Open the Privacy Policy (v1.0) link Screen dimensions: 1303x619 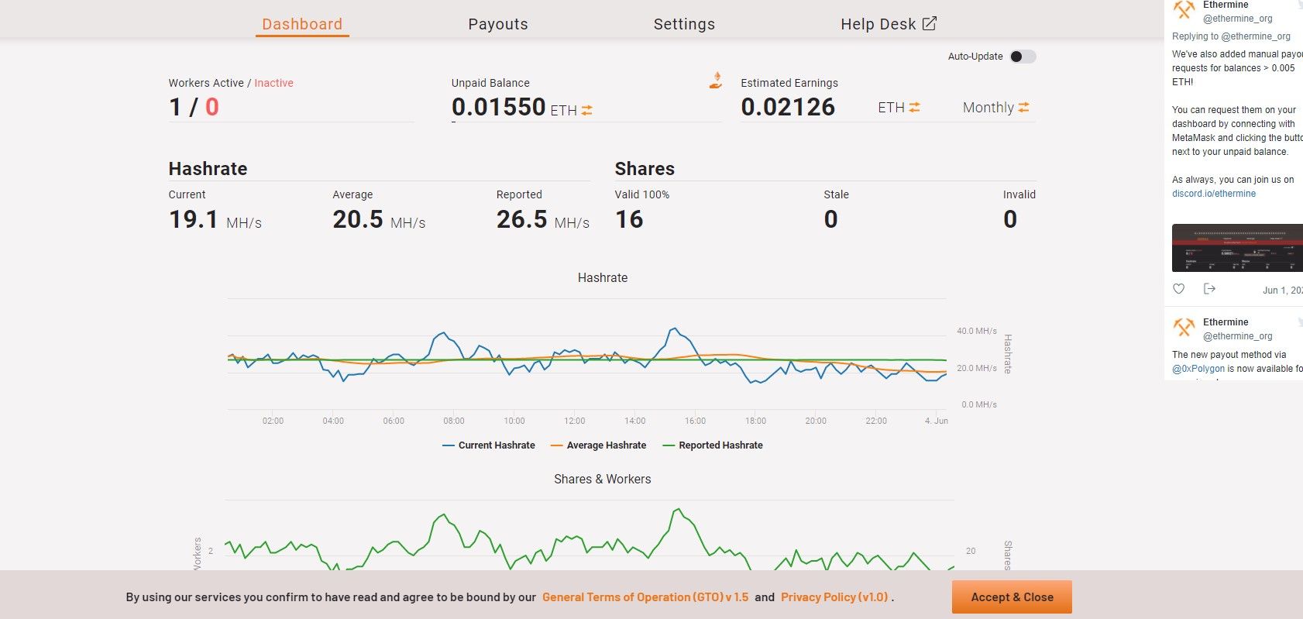(x=834, y=597)
